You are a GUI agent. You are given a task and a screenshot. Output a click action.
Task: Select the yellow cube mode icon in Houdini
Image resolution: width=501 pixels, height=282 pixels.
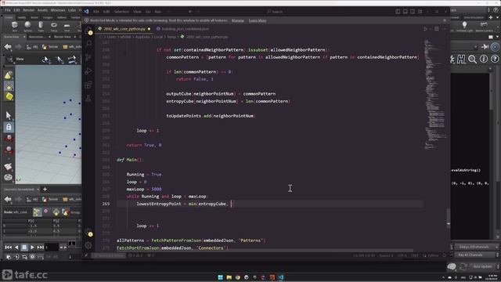pyautogui.click(x=9, y=96)
